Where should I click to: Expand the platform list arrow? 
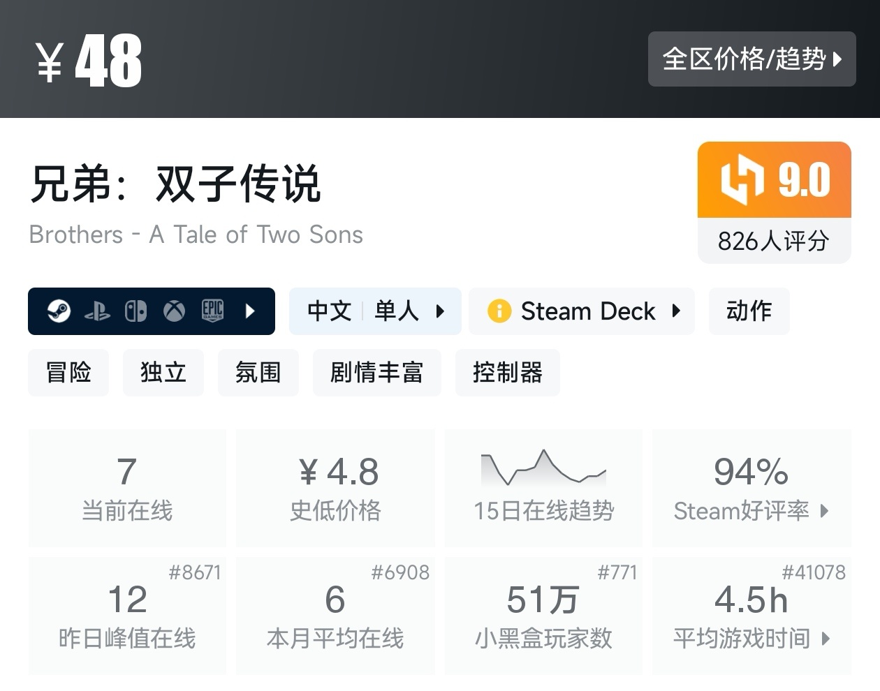250,311
